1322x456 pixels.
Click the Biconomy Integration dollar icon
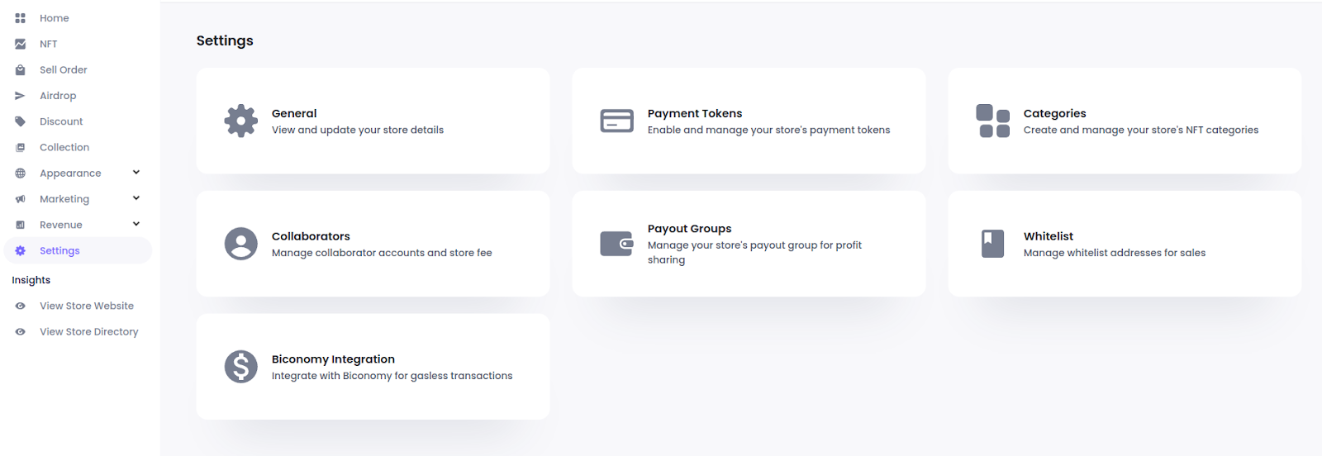(x=240, y=367)
